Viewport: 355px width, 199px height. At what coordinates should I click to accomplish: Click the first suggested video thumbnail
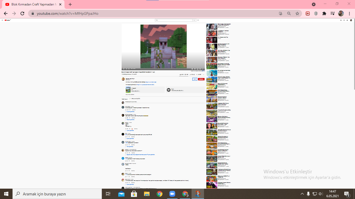212,26
